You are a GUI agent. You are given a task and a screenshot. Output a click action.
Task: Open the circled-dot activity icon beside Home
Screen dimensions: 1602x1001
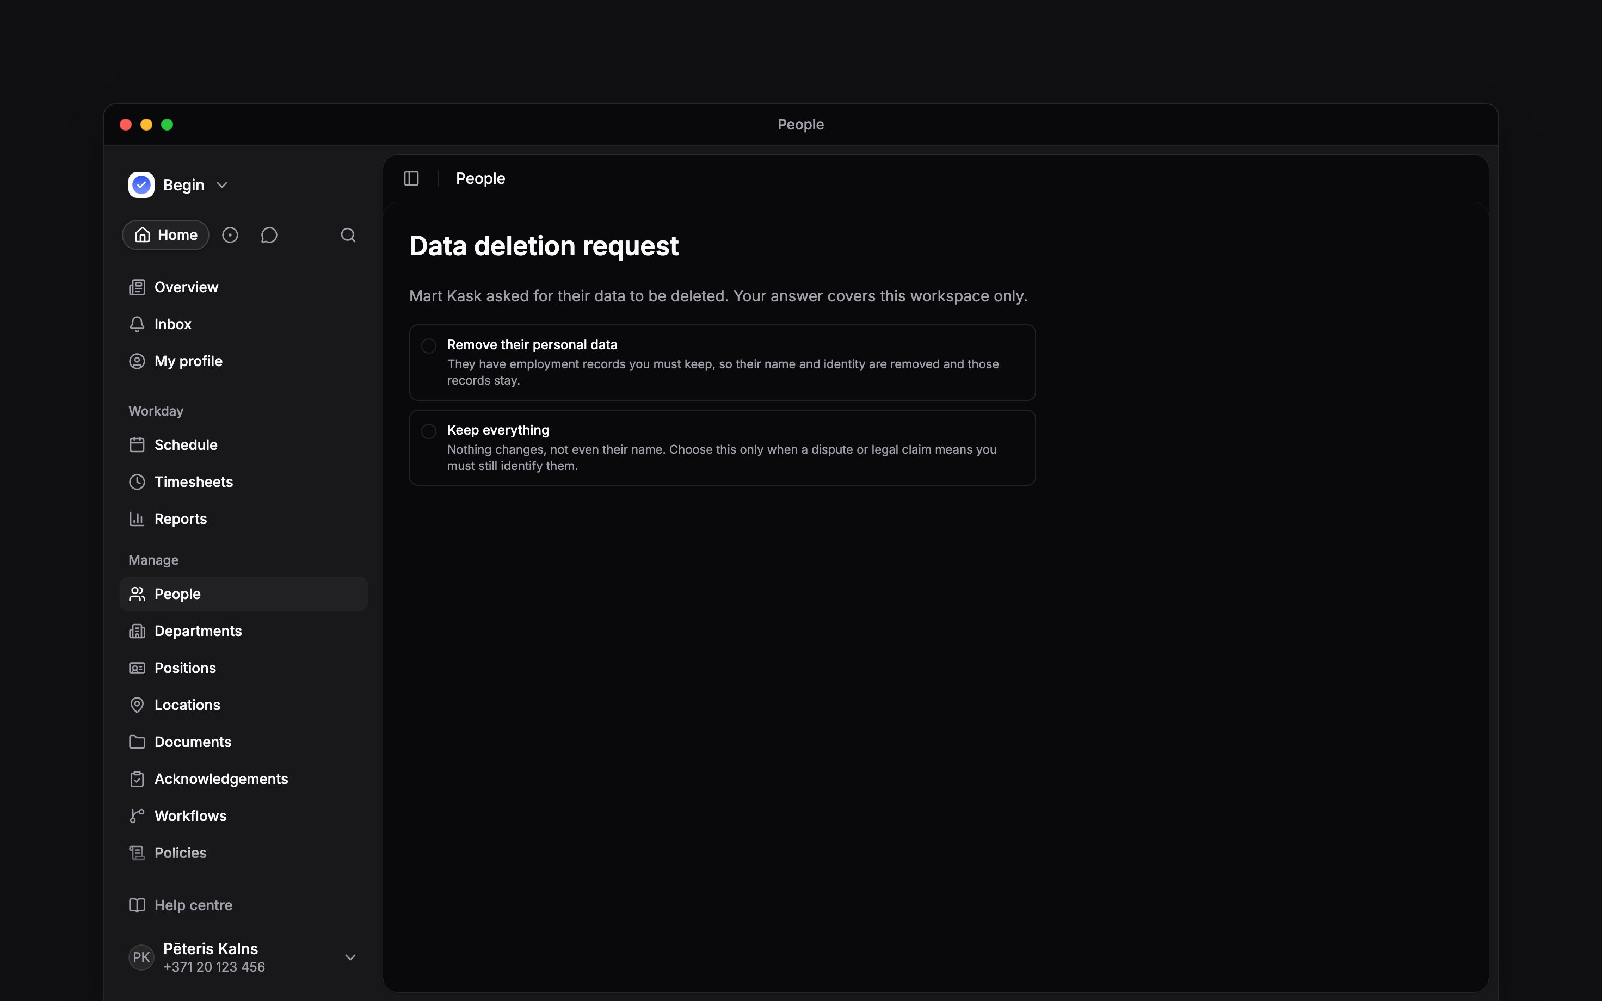coord(230,235)
